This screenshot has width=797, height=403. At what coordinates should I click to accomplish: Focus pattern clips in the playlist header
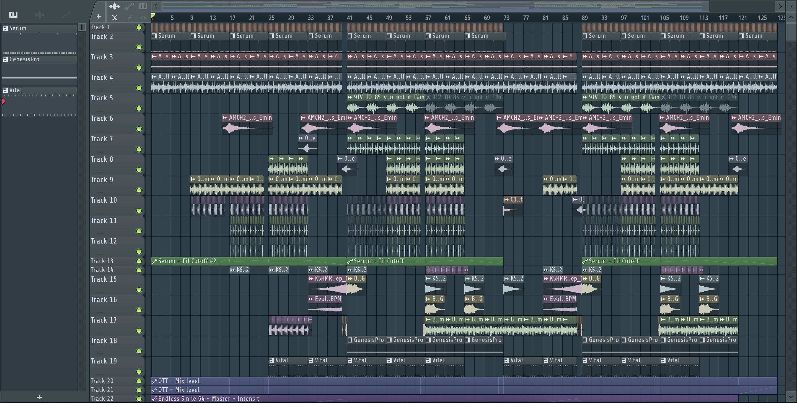pos(143,6)
